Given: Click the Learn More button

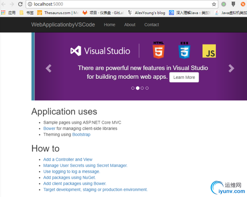Looking at the screenshot, I should (x=184, y=77).
